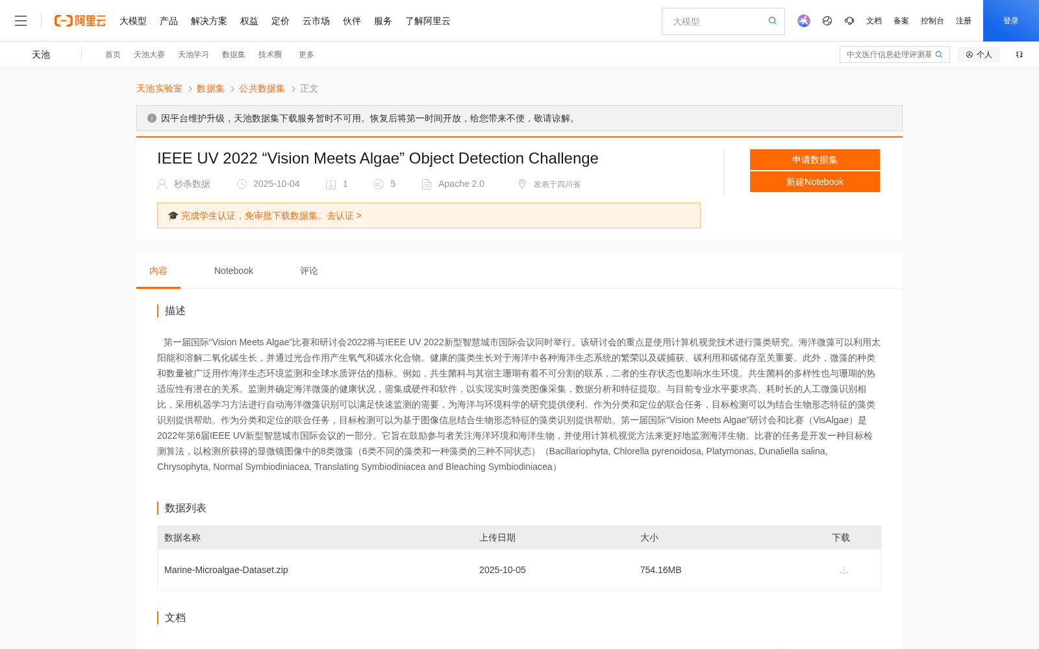Image resolution: width=1039 pixels, height=649 pixels.
Task: Switch to the Notebook tab
Action: point(234,271)
